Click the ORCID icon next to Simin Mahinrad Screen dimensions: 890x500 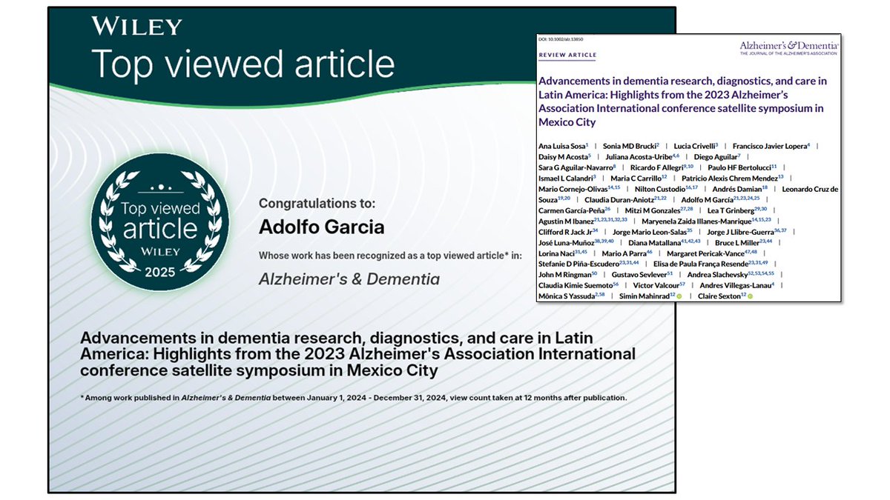tap(680, 296)
